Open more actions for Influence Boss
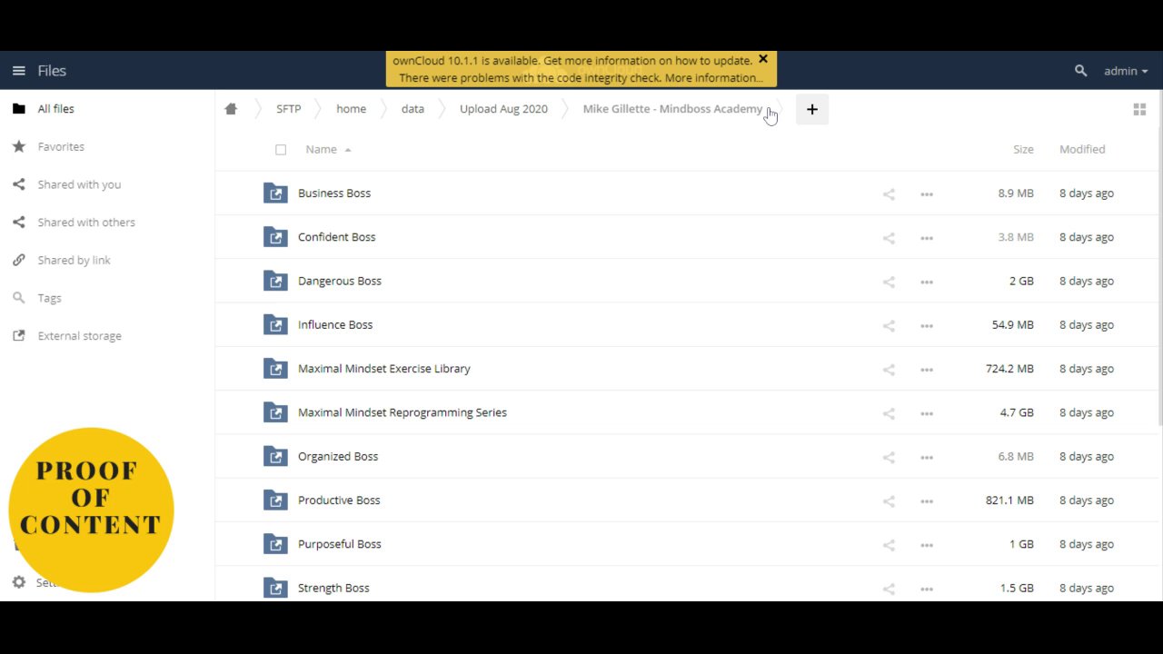This screenshot has height=654, width=1163. point(927,325)
